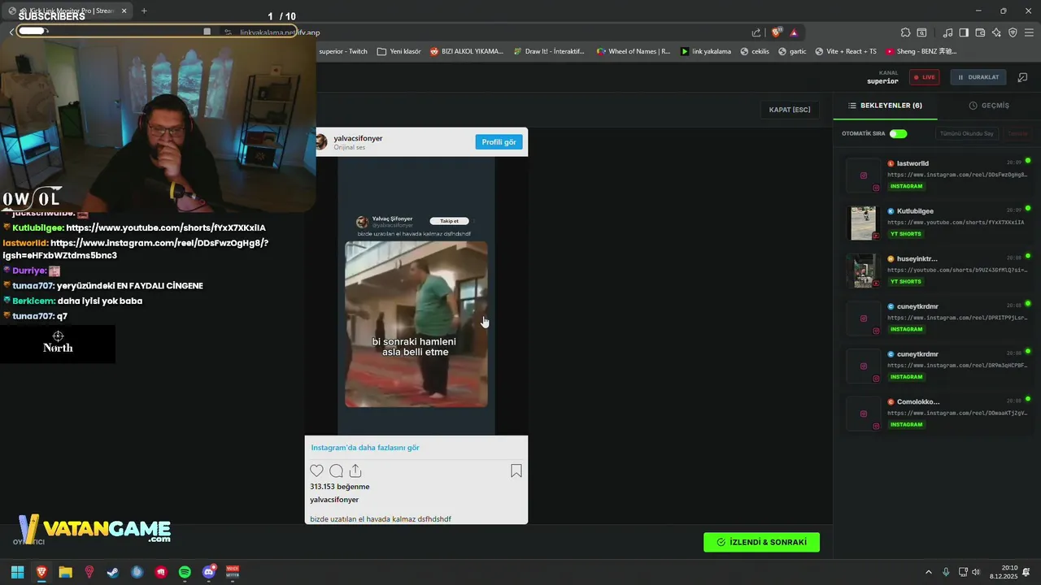Switch to the GEÇMİŞ tab
The width and height of the screenshot is (1041, 585).
point(989,106)
